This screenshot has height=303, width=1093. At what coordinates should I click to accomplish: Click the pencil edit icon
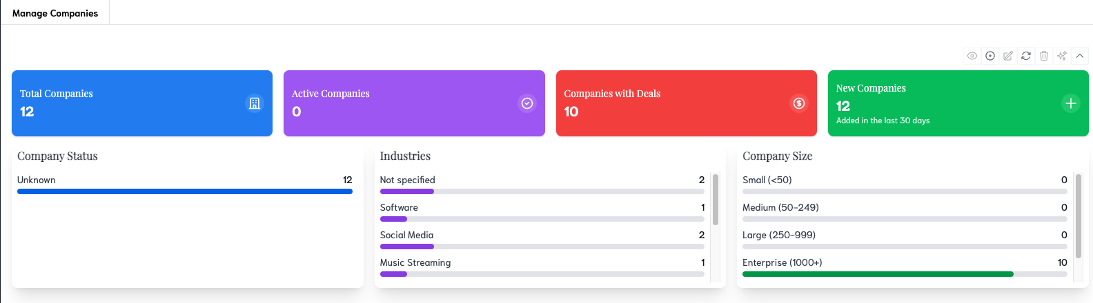click(x=1008, y=56)
